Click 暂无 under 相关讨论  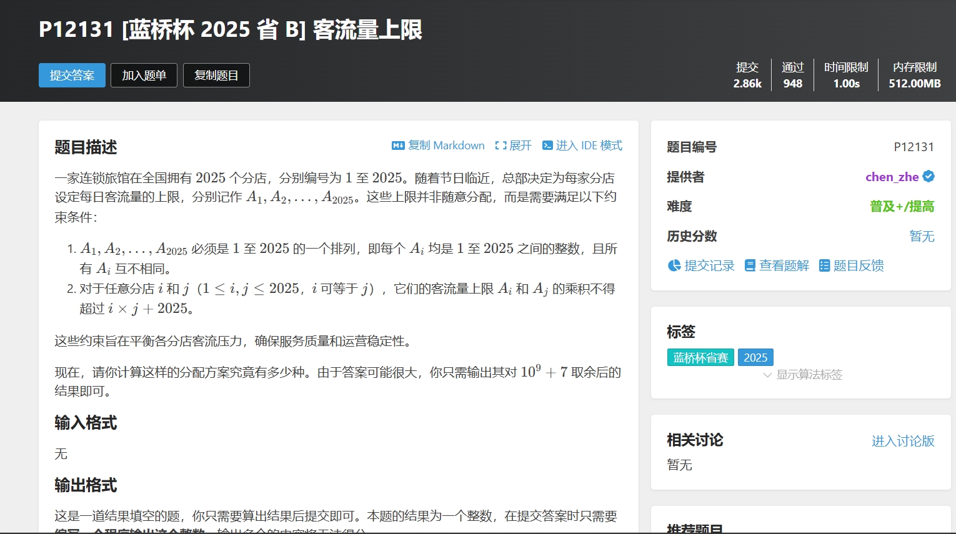point(679,465)
